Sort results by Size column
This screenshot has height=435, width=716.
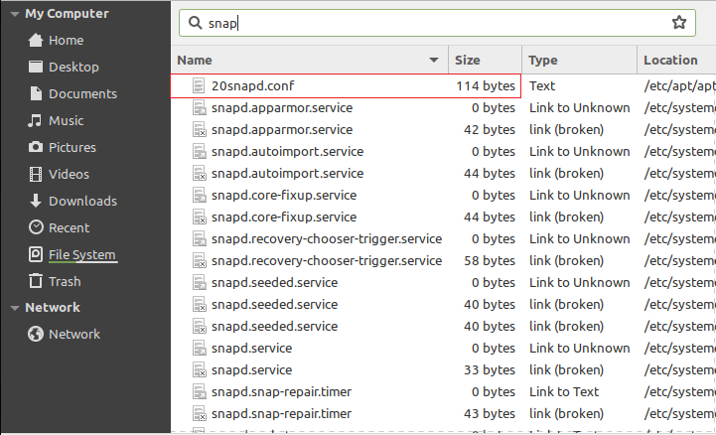[483, 61]
